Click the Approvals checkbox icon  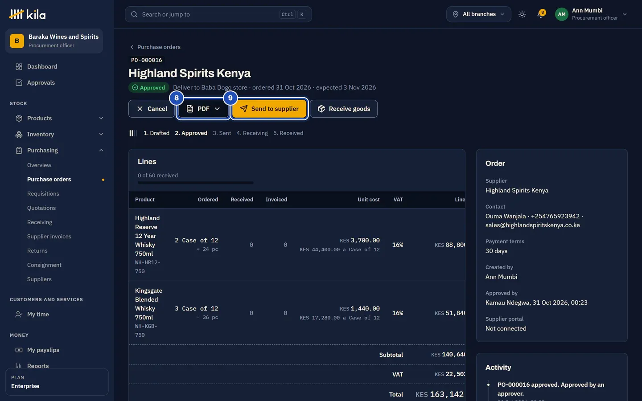[x=19, y=82]
